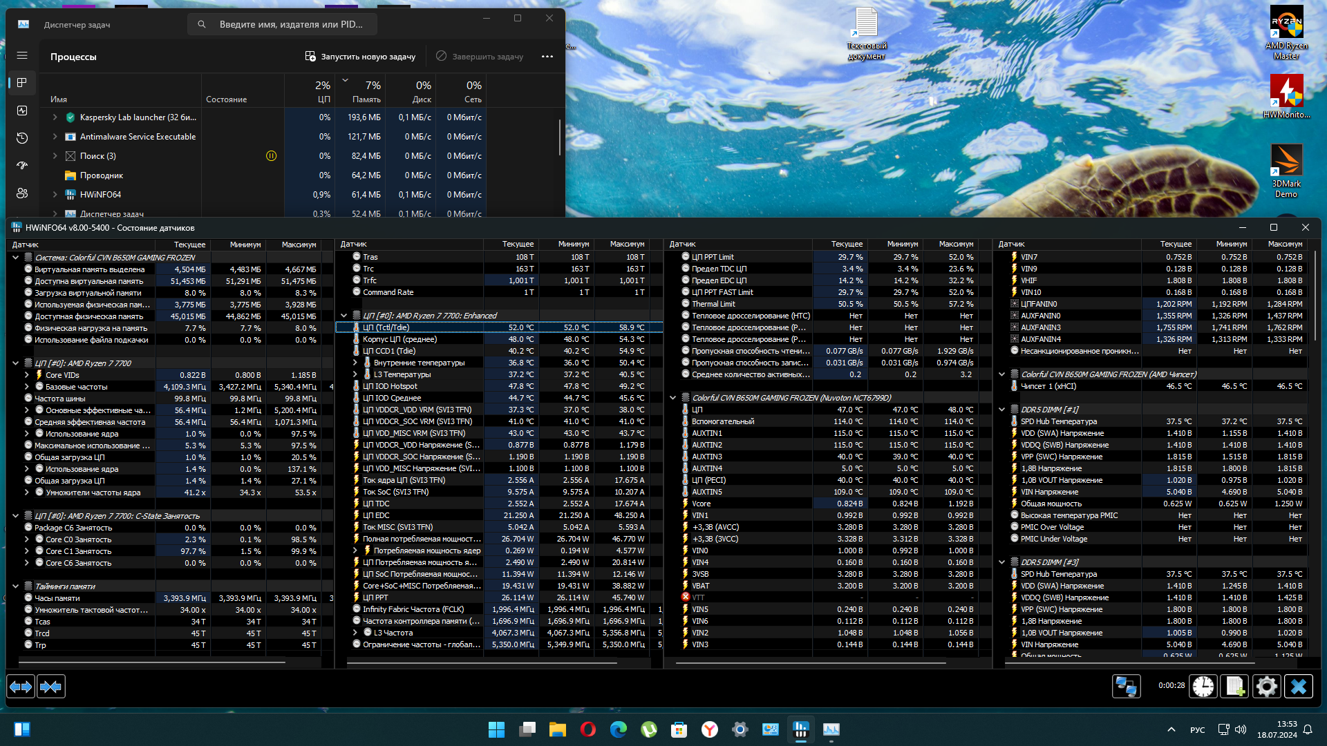Open remote monitoring network computers icon
The image size is (1327, 746).
point(1126,687)
